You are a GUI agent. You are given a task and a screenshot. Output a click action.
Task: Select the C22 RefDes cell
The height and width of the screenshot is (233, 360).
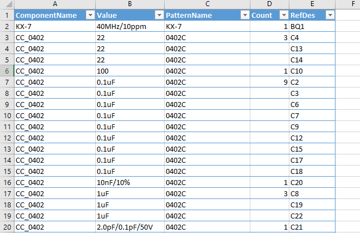(x=312, y=216)
